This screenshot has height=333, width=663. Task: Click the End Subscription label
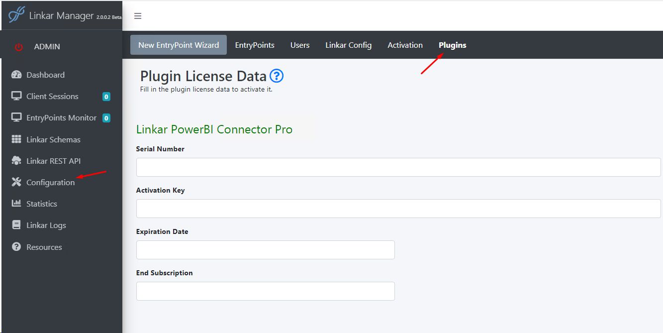[164, 273]
